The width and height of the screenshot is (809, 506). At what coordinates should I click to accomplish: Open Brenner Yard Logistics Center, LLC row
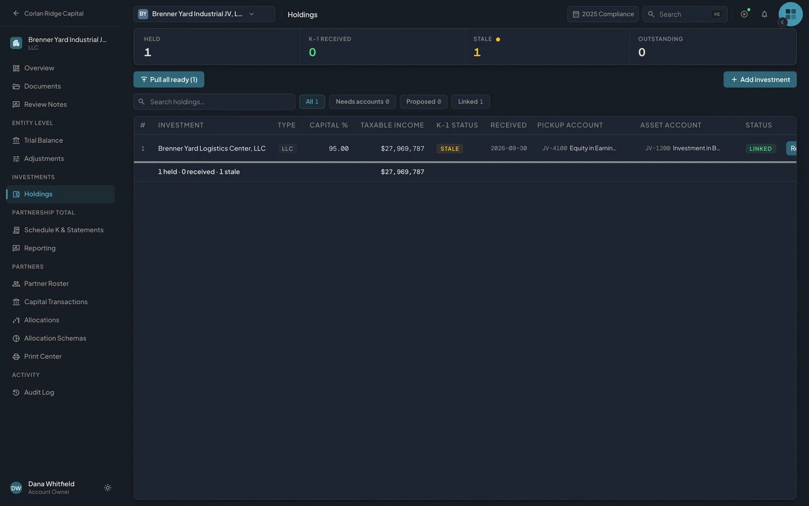pos(465,148)
